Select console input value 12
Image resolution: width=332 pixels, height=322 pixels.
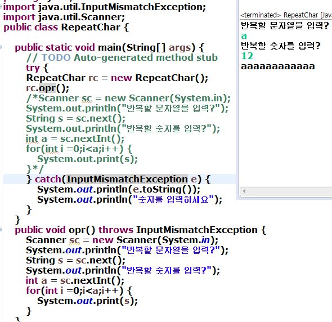[x=247, y=56]
